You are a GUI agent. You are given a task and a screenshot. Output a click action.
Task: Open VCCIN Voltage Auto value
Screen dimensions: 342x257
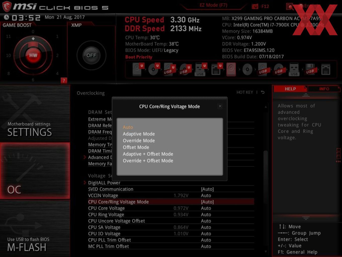coord(206,196)
